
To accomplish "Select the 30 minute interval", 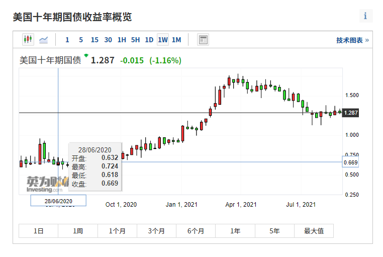I will pos(108,40).
